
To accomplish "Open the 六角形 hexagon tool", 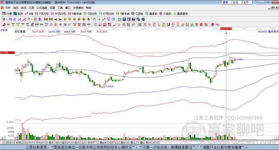I will [165, 14].
